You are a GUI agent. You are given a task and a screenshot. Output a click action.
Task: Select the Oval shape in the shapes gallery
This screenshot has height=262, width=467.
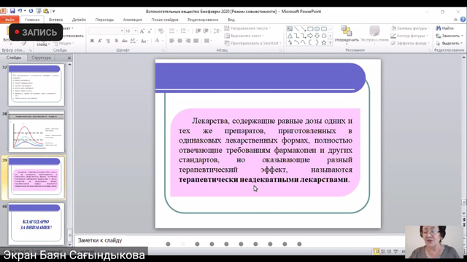click(317, 29)
